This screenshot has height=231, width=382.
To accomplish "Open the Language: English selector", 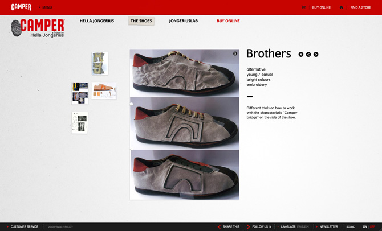I will click(x=294, y=226).
